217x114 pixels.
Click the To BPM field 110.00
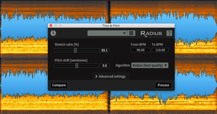[x=160, y=50]
